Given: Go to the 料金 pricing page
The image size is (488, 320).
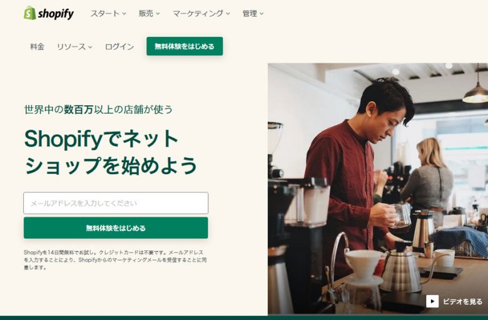Looking at the screenshot, I should [37, 47].
